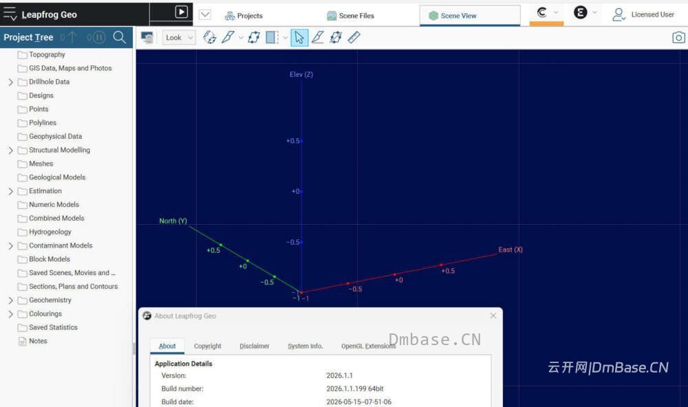Expand the Colourings folder
Viewport: 688px width, 407px height.
tap(10, 314)
